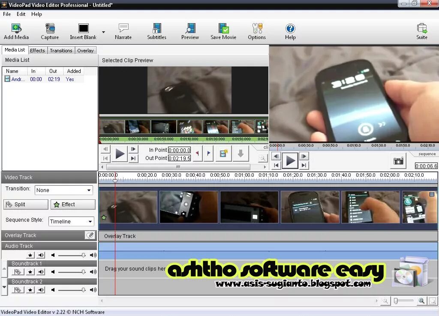Open the File menu
The height and width of the screenshot is (316, 439).
7,14
